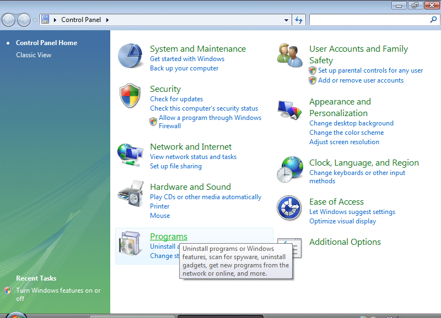Click the Programs heading link
Image resolution: width=441 pixels, height=318 pixels.
point(169,237)
